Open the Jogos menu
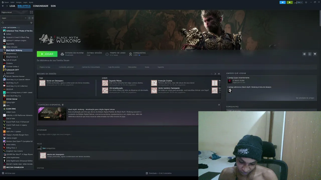The width and height of the screenshot is (321, 180). tap(25, 2)
